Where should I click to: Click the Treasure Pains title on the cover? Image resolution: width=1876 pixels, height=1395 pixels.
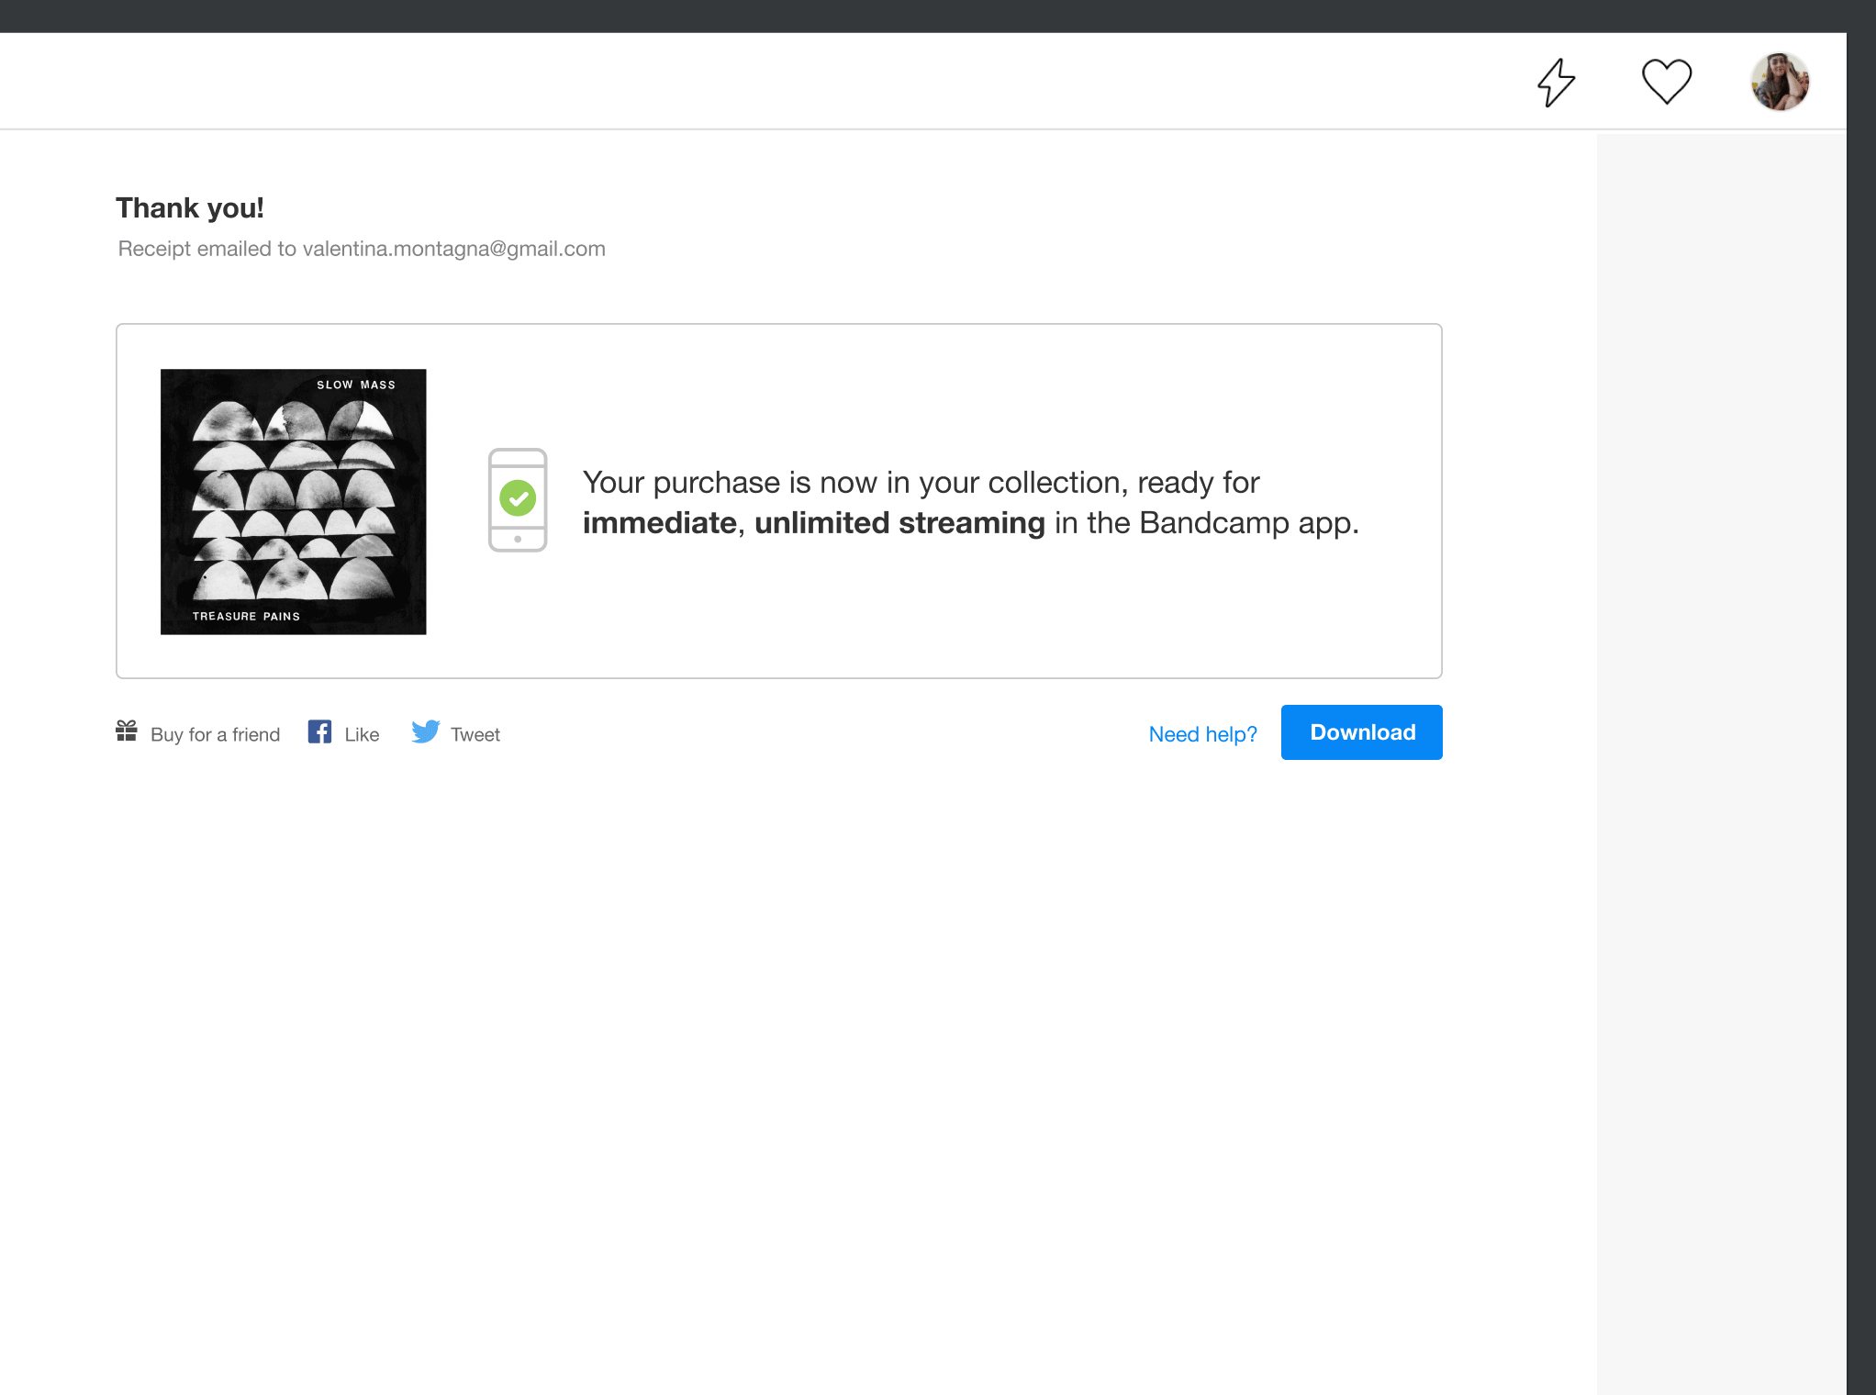(246, 616)
